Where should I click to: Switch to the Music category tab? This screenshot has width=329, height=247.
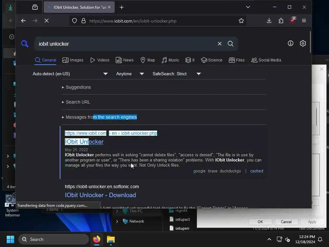(170, 60)
